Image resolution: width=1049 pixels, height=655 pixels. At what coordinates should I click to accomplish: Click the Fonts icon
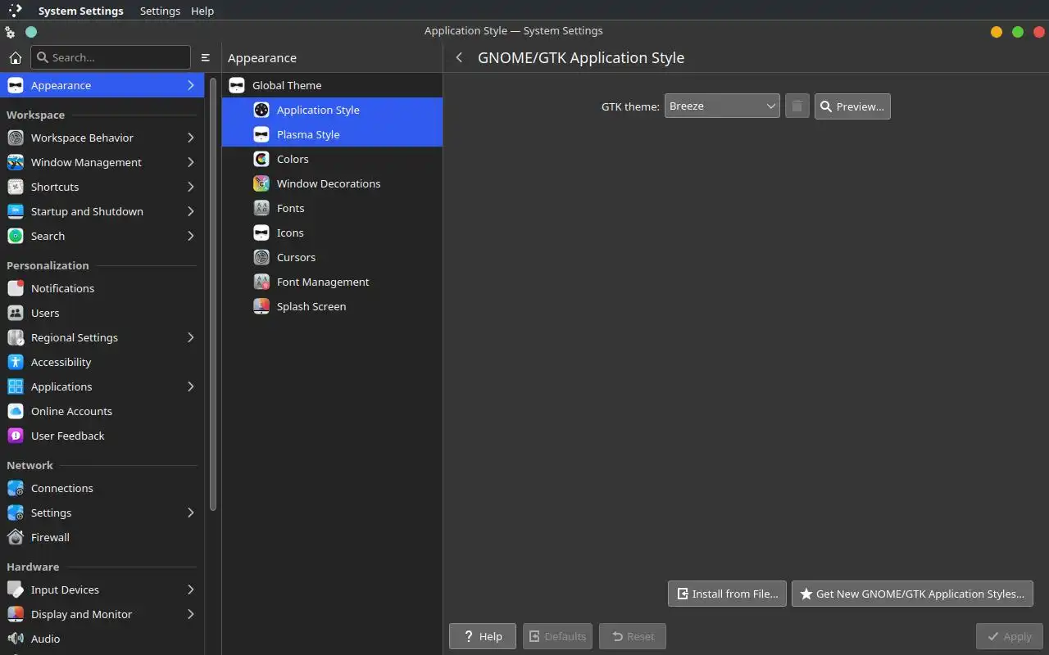tap(261, 208)
